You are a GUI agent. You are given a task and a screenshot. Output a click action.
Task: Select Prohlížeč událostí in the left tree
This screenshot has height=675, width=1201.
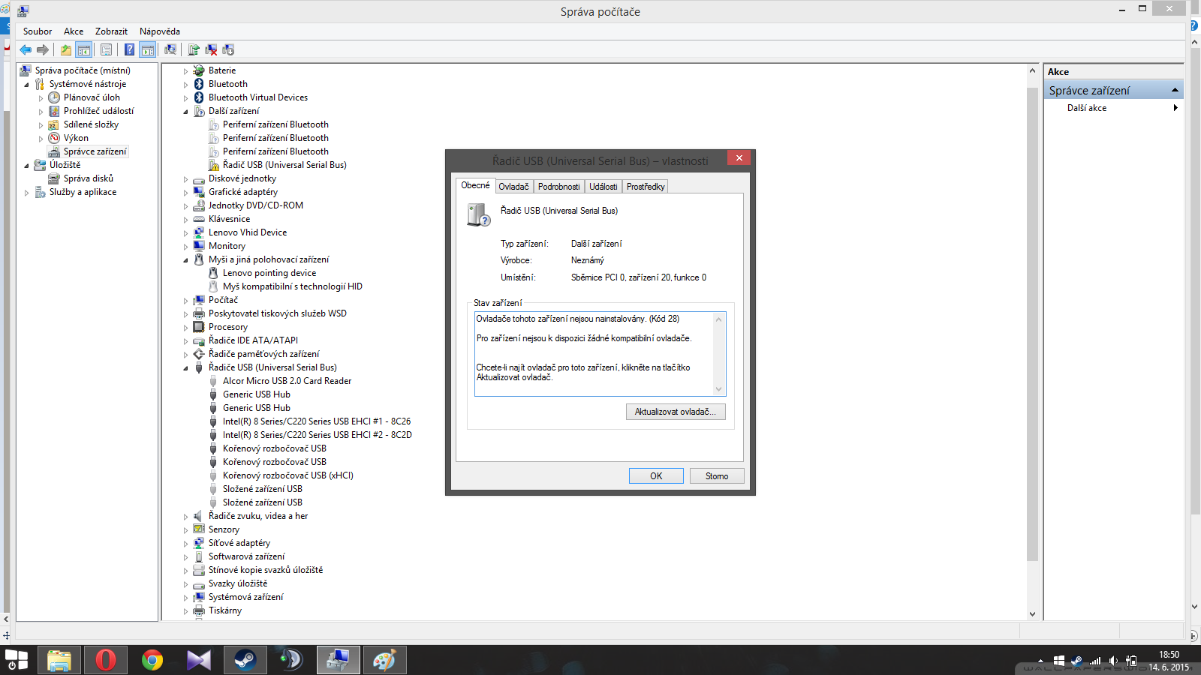coord(98,111)
